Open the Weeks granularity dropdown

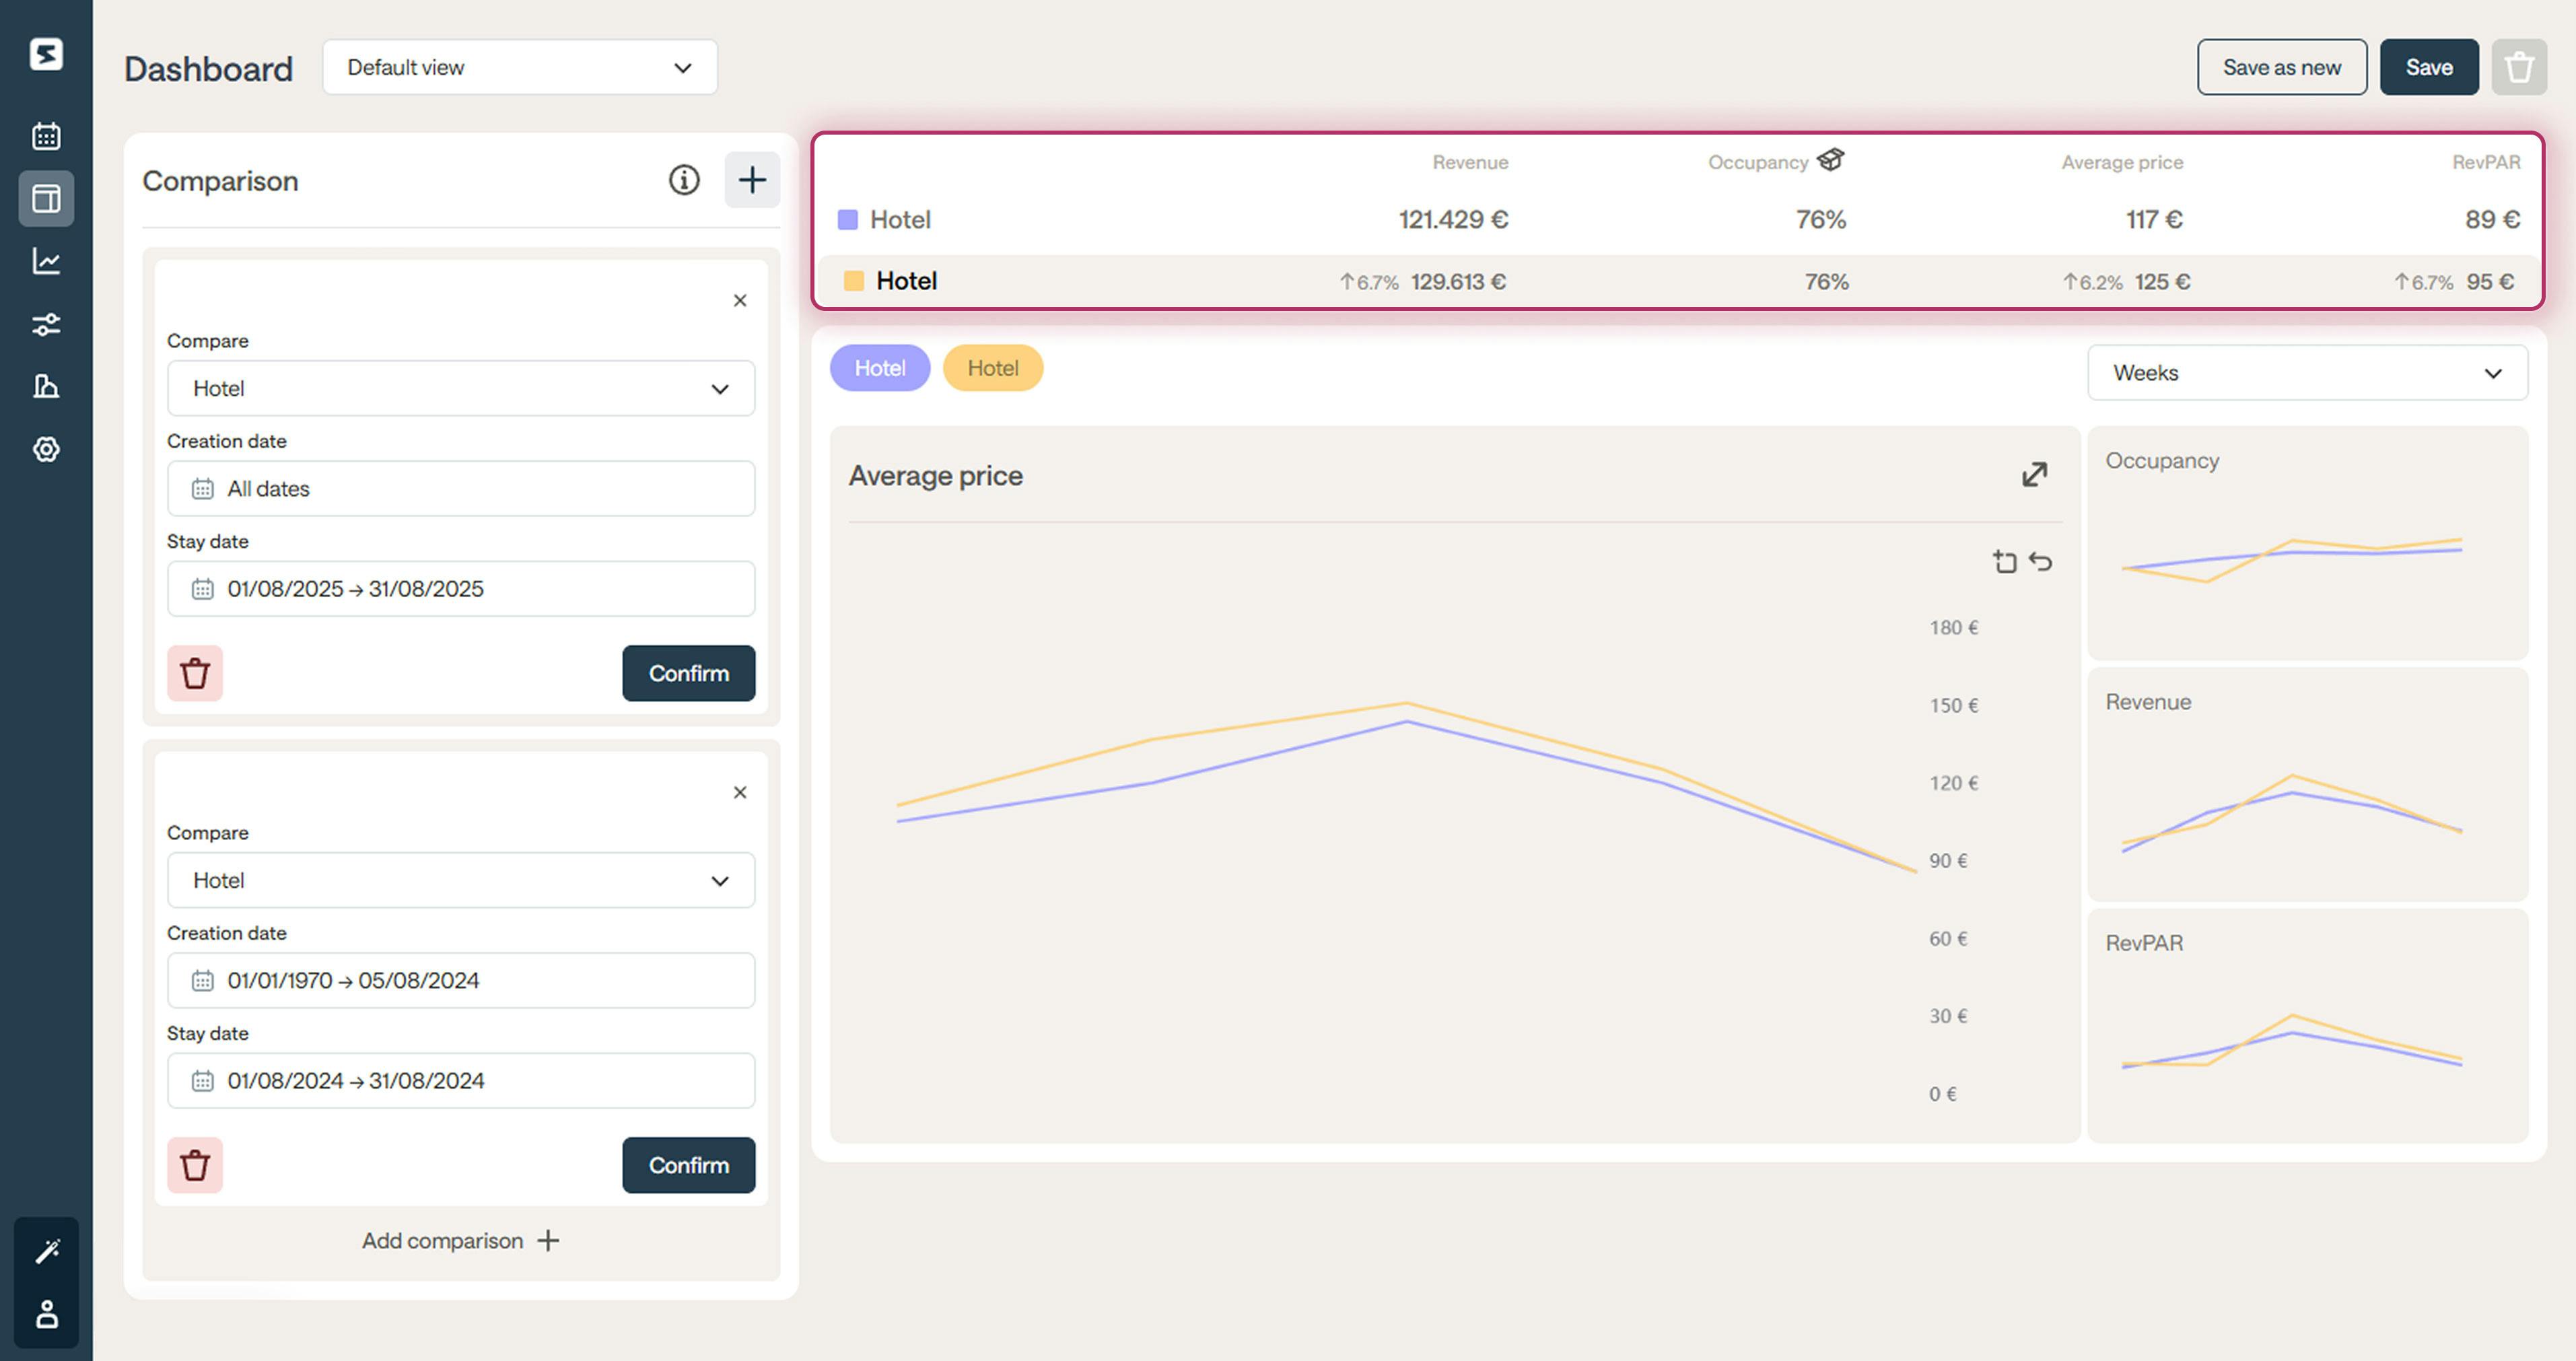point(2308,373)
